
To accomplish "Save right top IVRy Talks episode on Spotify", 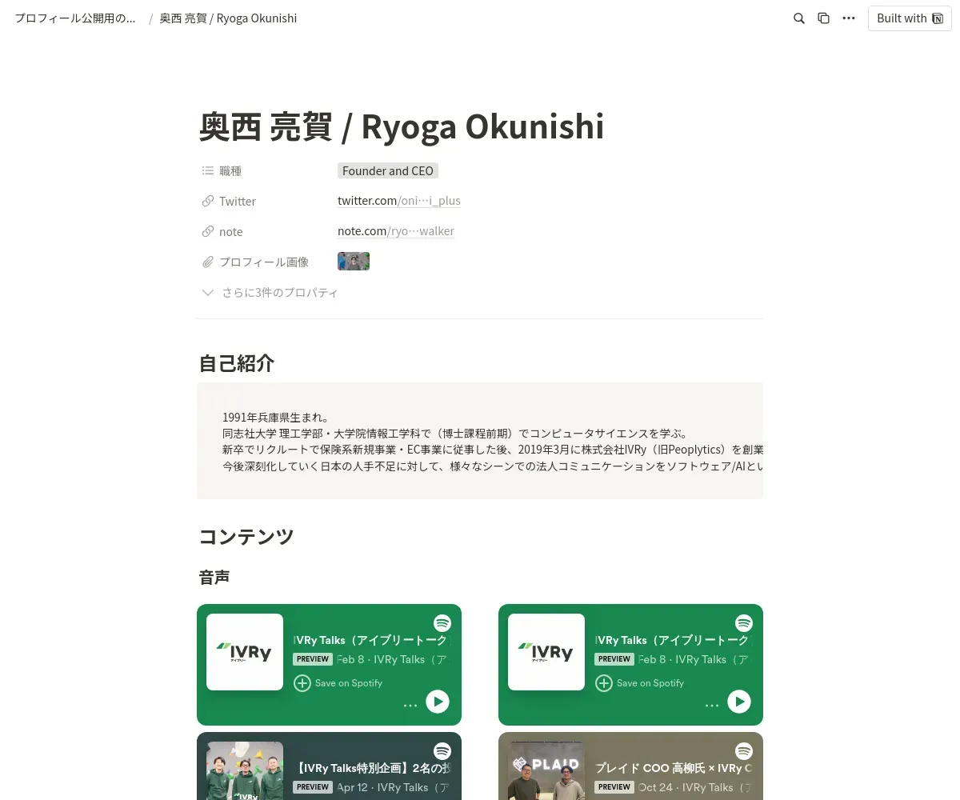I will tap(640, 683).
